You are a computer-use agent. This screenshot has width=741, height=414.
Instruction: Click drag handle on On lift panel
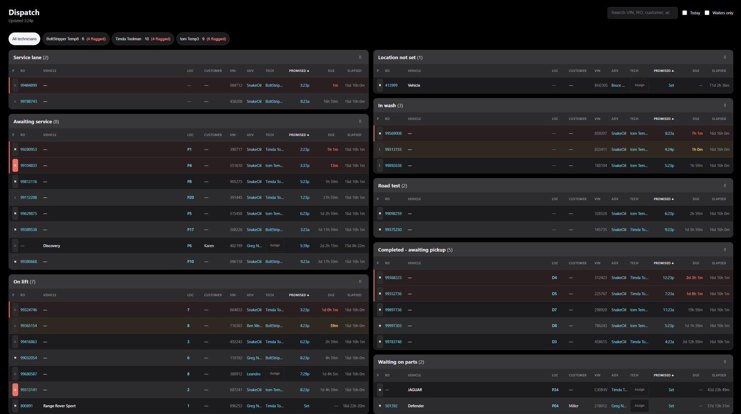coord(360,282)
